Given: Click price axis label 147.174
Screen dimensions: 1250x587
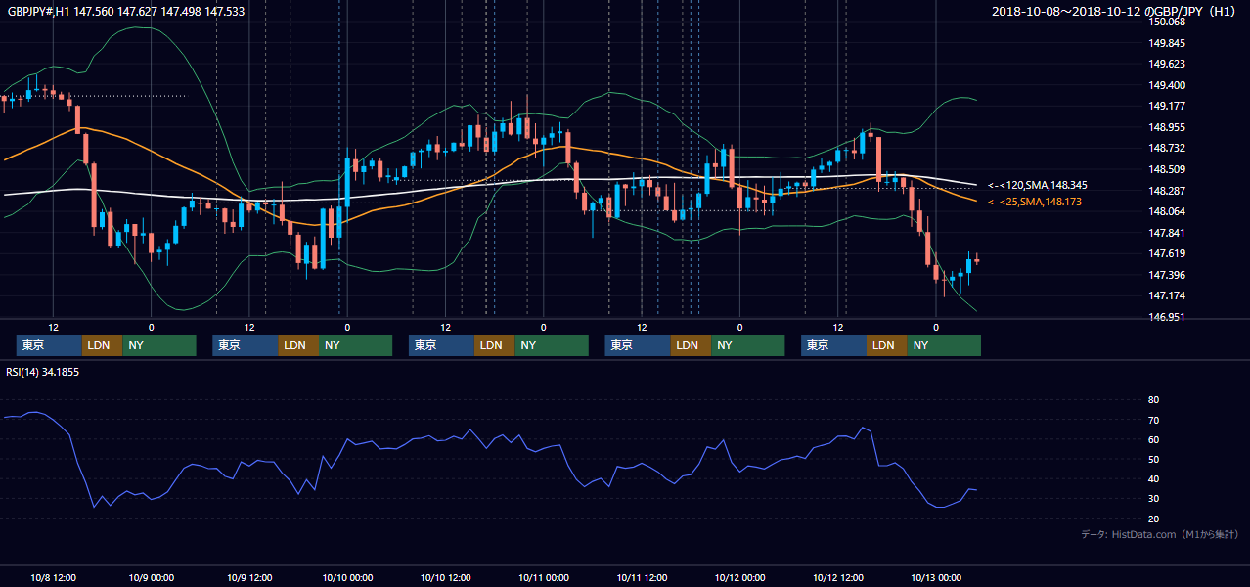Looking at the screenshot, I should pos(1166,295).
